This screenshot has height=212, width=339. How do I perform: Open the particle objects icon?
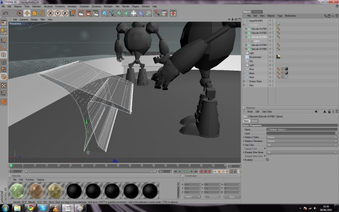click(x=148, y=13)
